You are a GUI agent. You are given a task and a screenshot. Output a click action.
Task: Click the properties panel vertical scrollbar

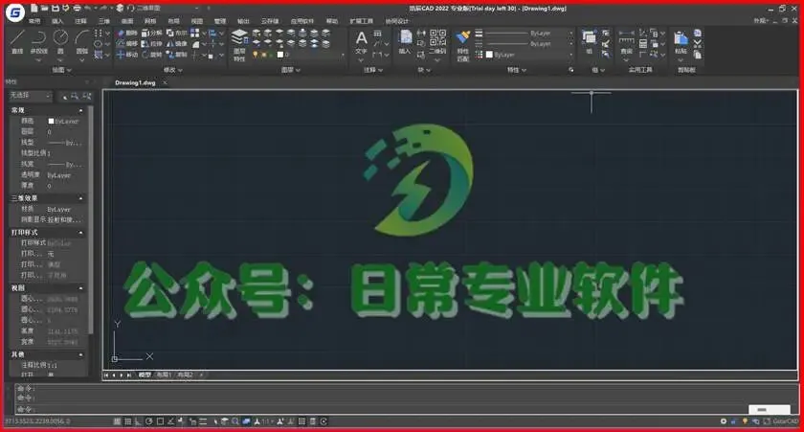[91, 220]
